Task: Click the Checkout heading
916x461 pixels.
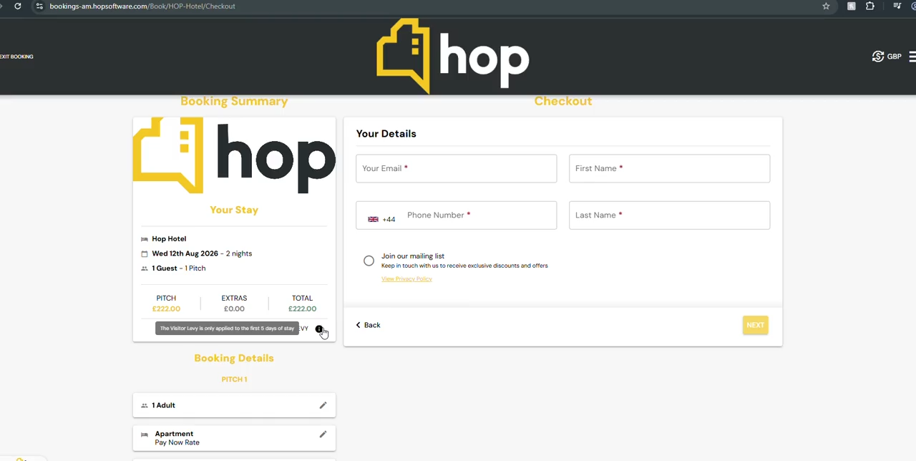Action: click(x=563, y=101)
